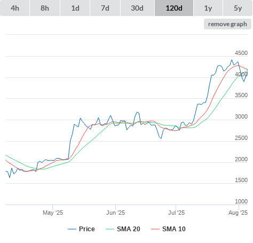Click the remove graph button
Image resolution: width=253 pixels, height=243 pixels.
[x=227, y=24]
